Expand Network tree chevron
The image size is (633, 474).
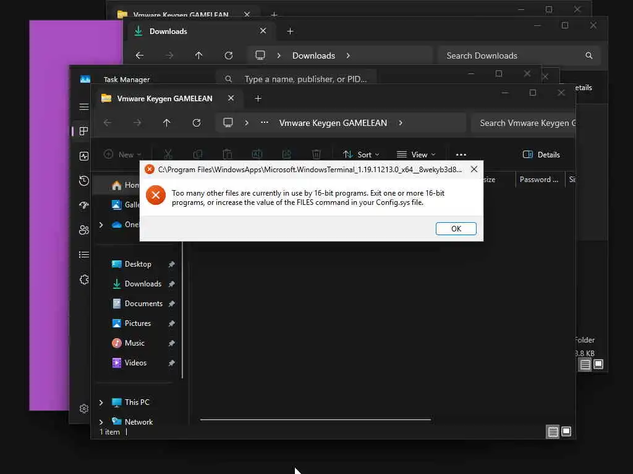click(x=101, y=422)
